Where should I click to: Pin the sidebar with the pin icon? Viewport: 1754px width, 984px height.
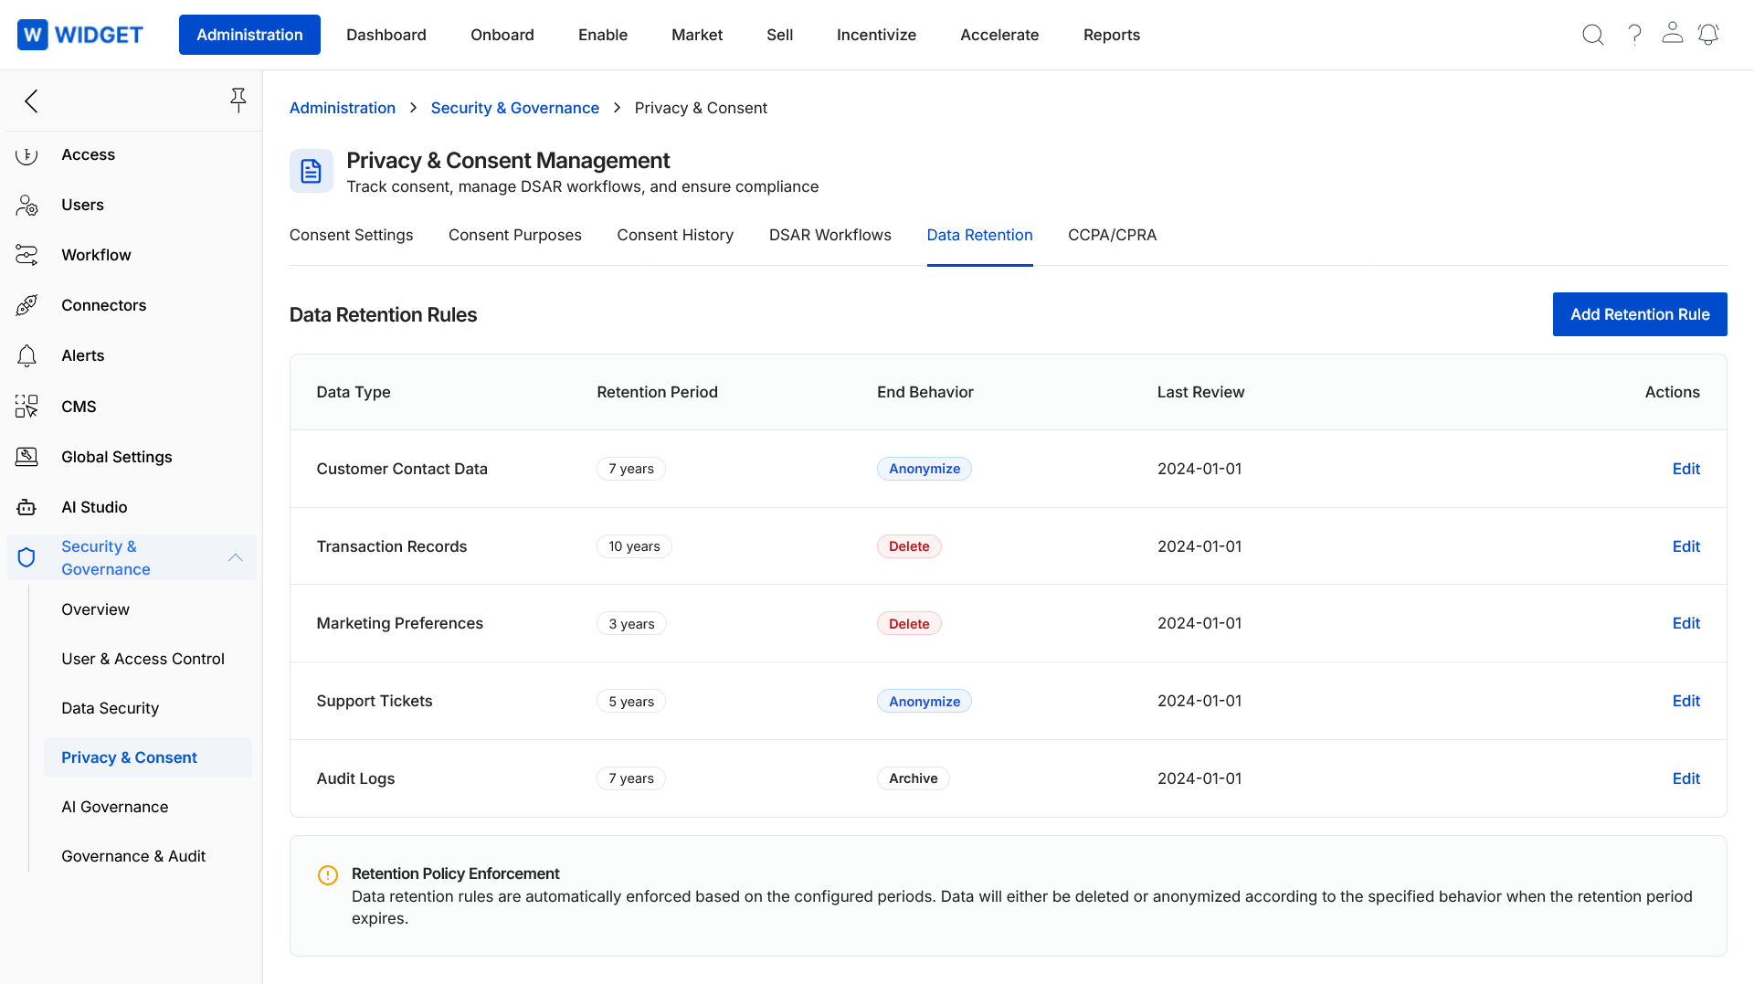[x=238, y=101]
